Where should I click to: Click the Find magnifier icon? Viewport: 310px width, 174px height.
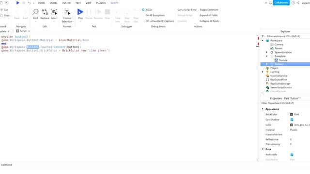tap(35, 12)
